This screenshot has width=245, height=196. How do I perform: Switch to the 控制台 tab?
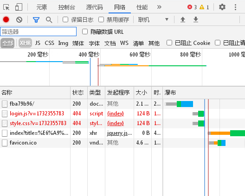67,7
